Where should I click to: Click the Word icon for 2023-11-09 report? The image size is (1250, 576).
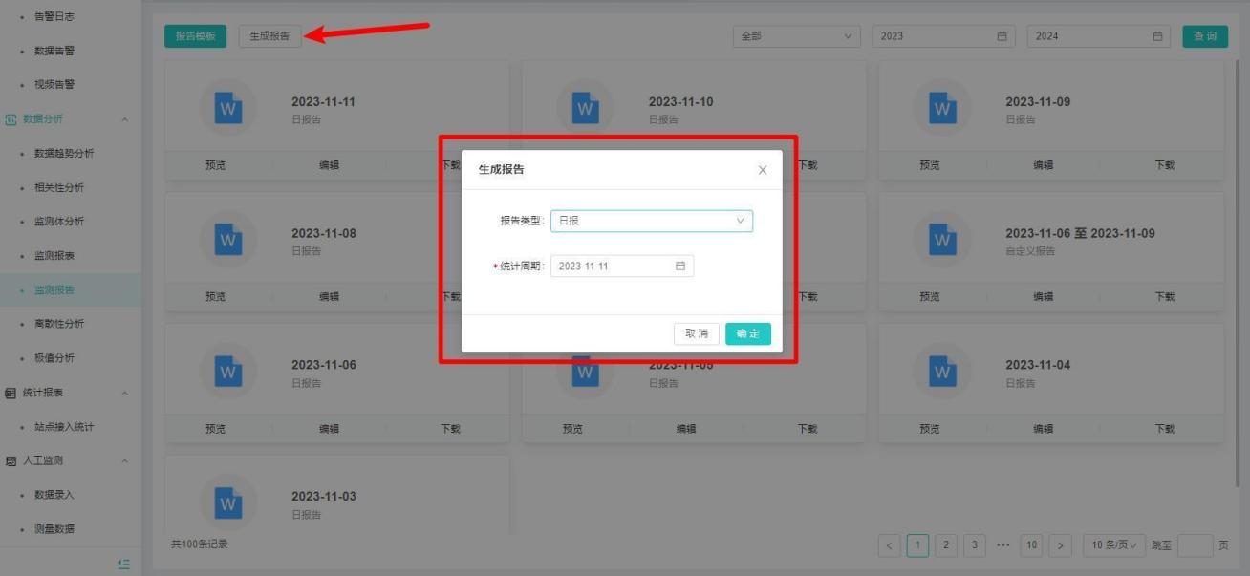tap(942, 109)
